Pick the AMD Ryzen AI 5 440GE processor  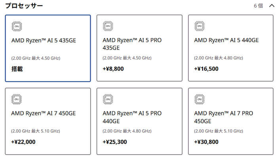pyautogui.click(x=231, y=48)
